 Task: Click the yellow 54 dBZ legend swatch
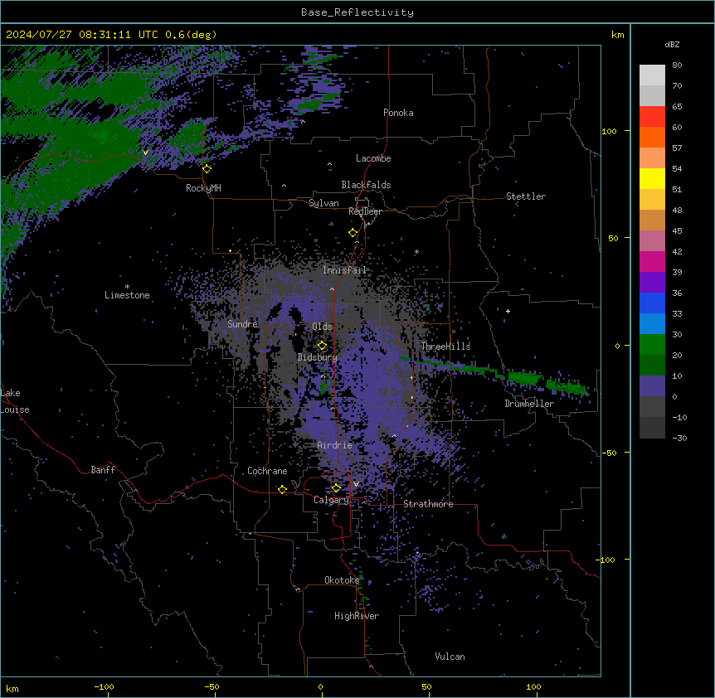(652, 178)
